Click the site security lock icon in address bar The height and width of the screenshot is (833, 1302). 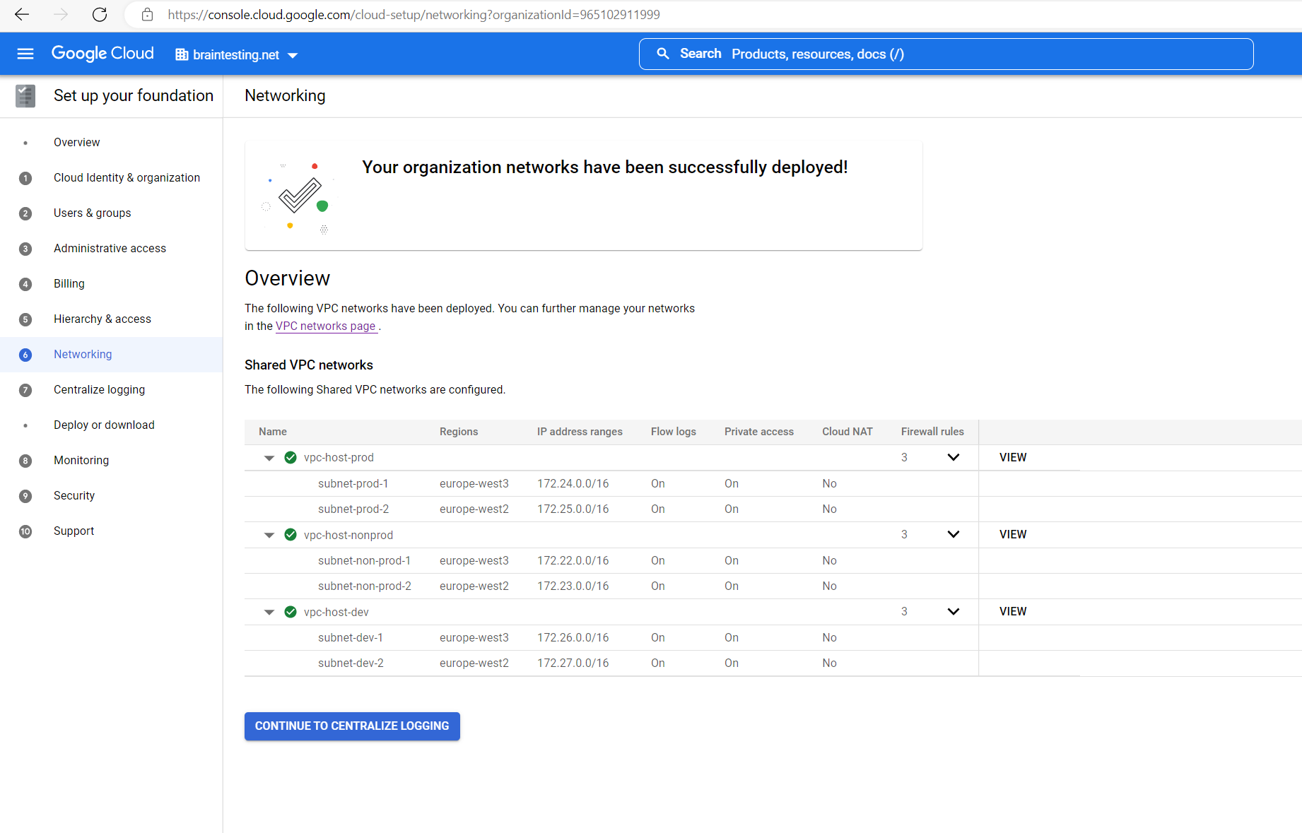[x=147, y=14]
